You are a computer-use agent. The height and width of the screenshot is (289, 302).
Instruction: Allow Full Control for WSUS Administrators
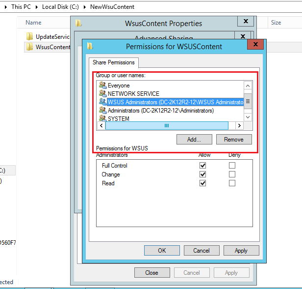(x=202, y=166)
